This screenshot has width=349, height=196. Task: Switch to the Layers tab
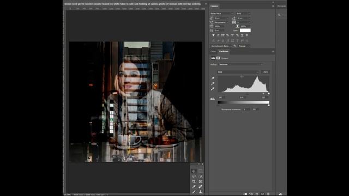pos(213,52)
